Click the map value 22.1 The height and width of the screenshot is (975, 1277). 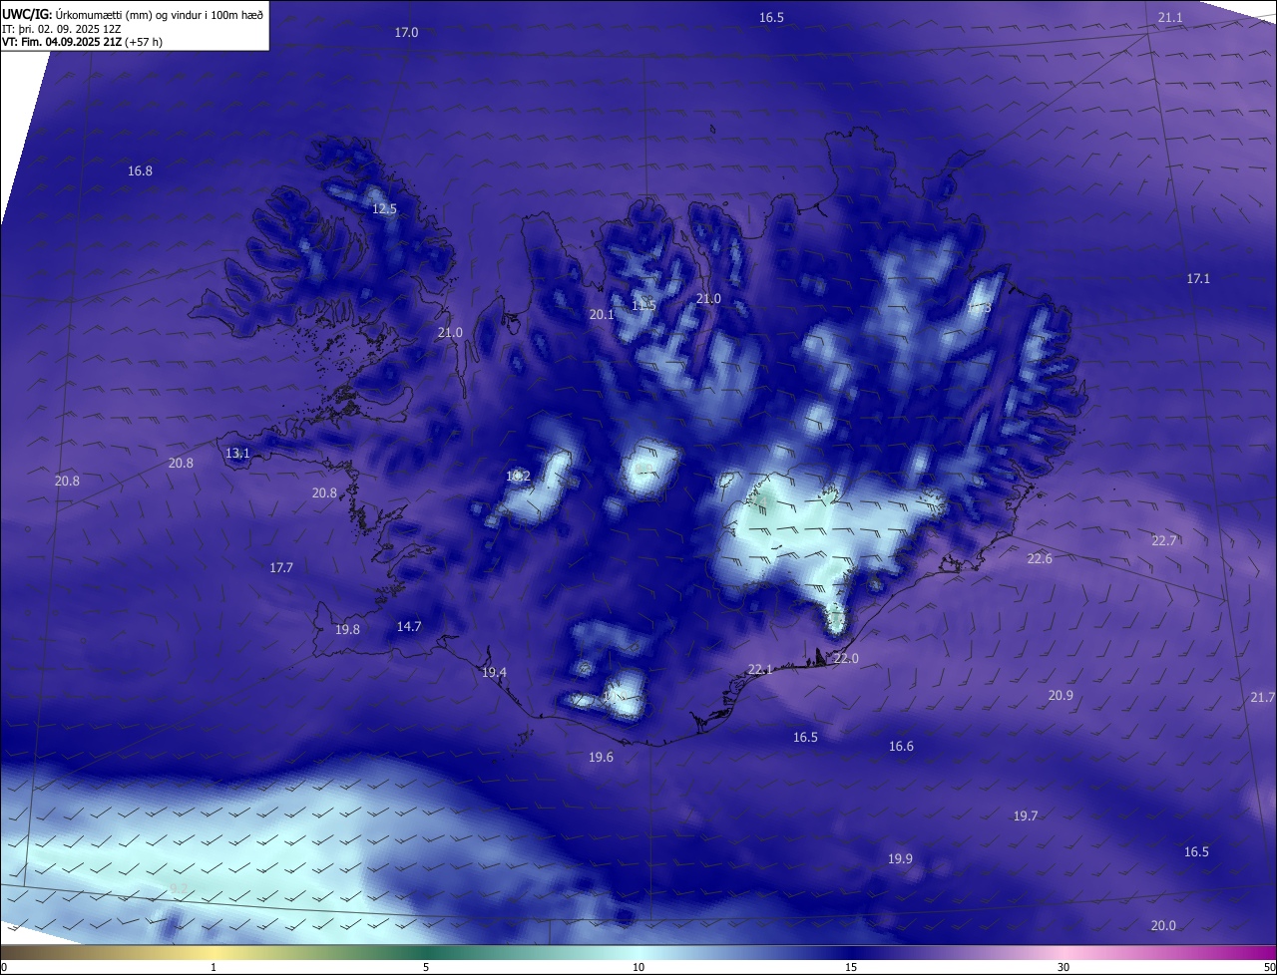(760, 669)
